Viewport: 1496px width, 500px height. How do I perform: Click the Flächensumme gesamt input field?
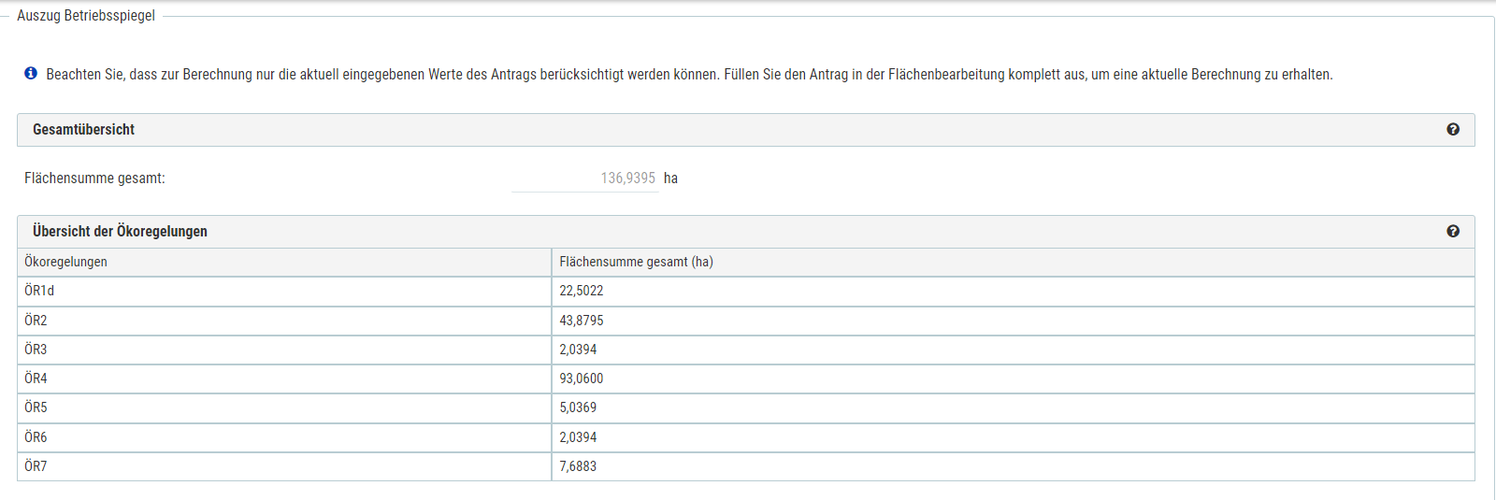pyautogui.click(x=585, y=178)
